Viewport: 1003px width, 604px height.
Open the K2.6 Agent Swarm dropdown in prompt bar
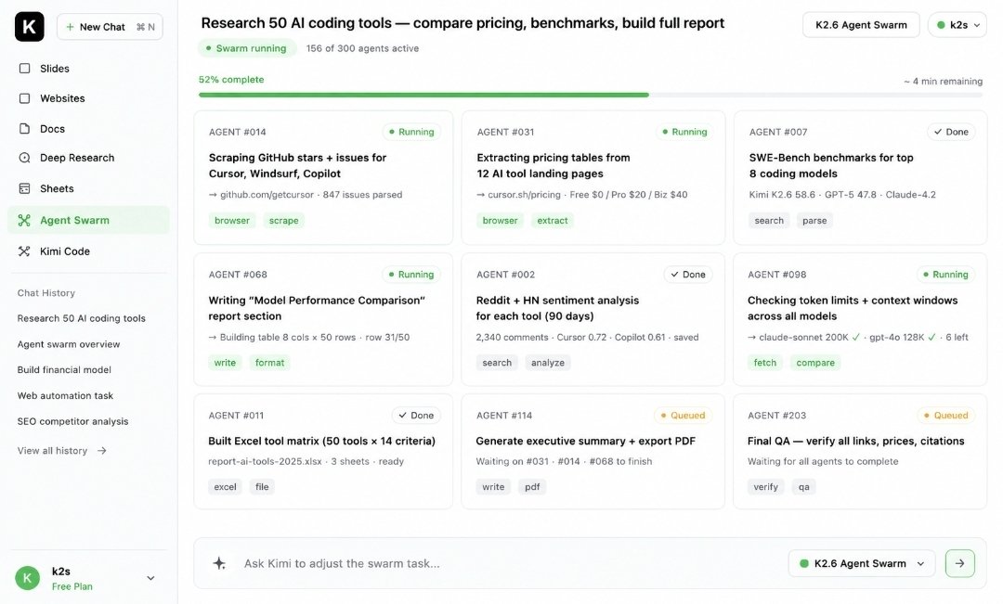pyautogui.click(x=862, y=563)
